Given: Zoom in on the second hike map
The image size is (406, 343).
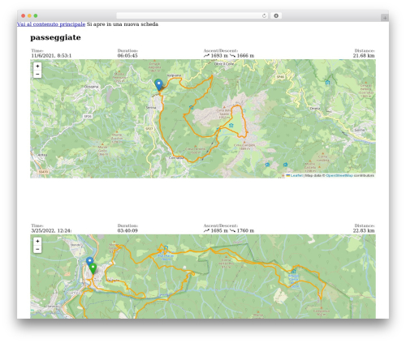Looking at the screenshot, I should (37, 241).
